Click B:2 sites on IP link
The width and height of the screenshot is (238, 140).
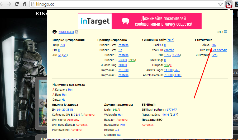click(x=74, y=115)
